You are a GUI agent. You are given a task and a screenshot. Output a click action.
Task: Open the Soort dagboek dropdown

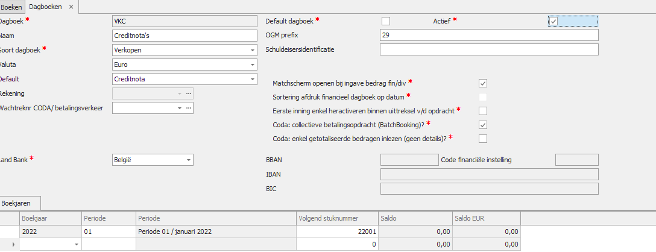tap(253, 50)
